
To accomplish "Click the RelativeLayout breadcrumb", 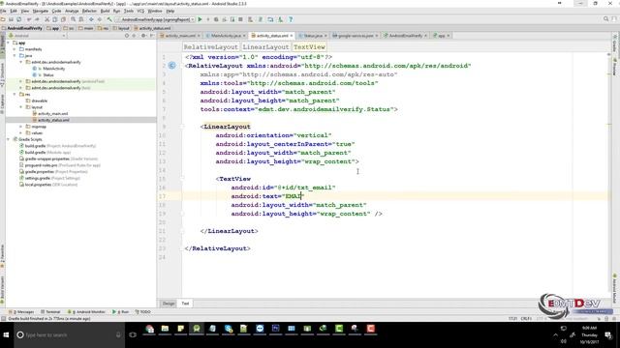I will (211, 47).
